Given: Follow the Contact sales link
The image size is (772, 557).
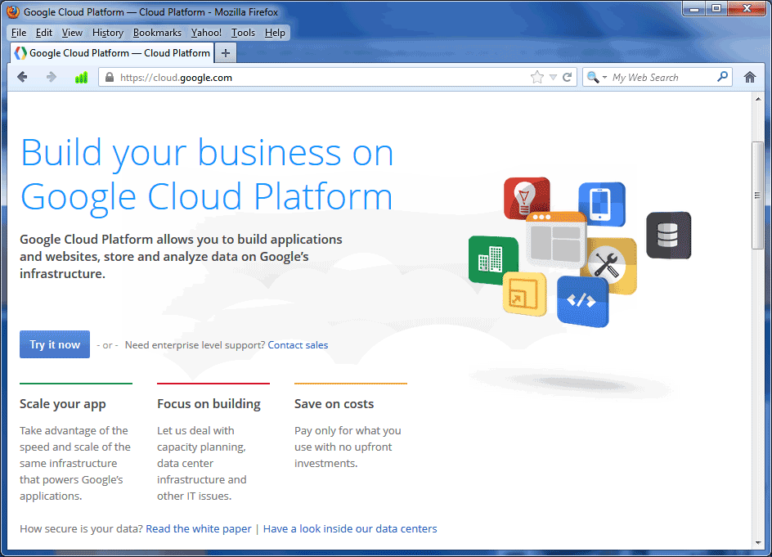Looking at the screenshot, I should (298, 345).
